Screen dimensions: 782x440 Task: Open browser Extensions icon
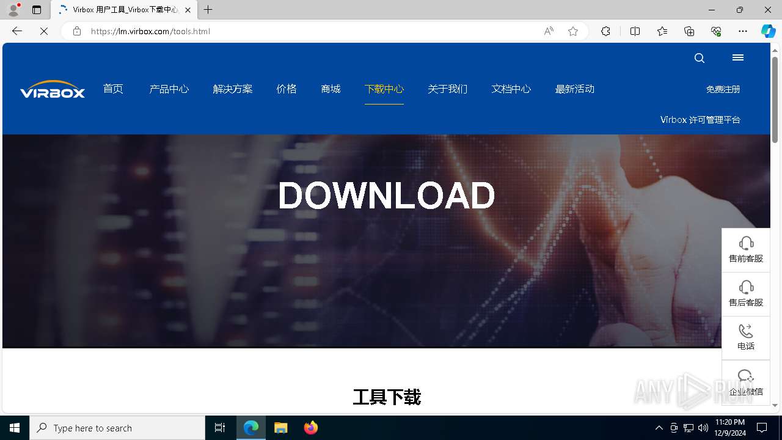click(x=605, y=31)
